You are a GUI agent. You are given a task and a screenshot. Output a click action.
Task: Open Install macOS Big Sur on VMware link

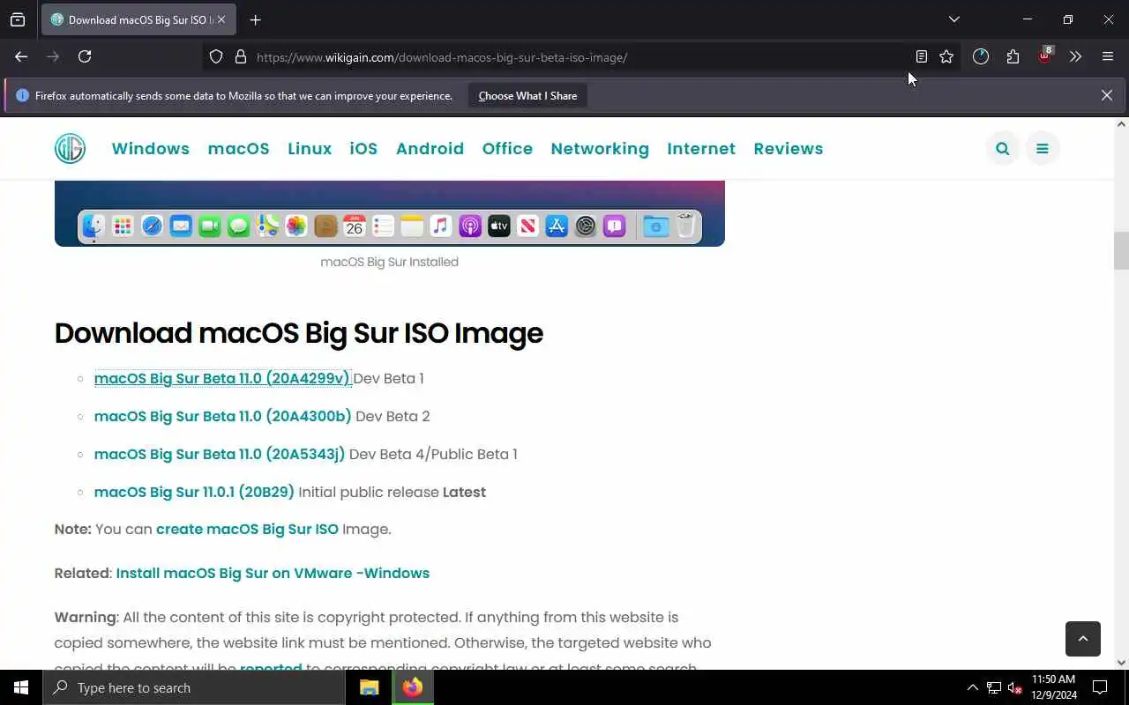273,573
